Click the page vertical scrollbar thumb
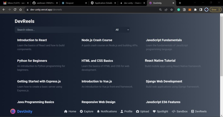Screen dimensions: 223x117 221,46
